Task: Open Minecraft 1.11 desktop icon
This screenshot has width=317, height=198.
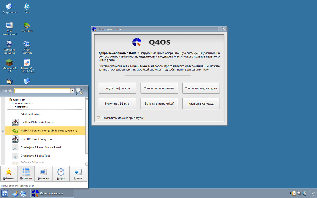Action: [x=9, y=63]
